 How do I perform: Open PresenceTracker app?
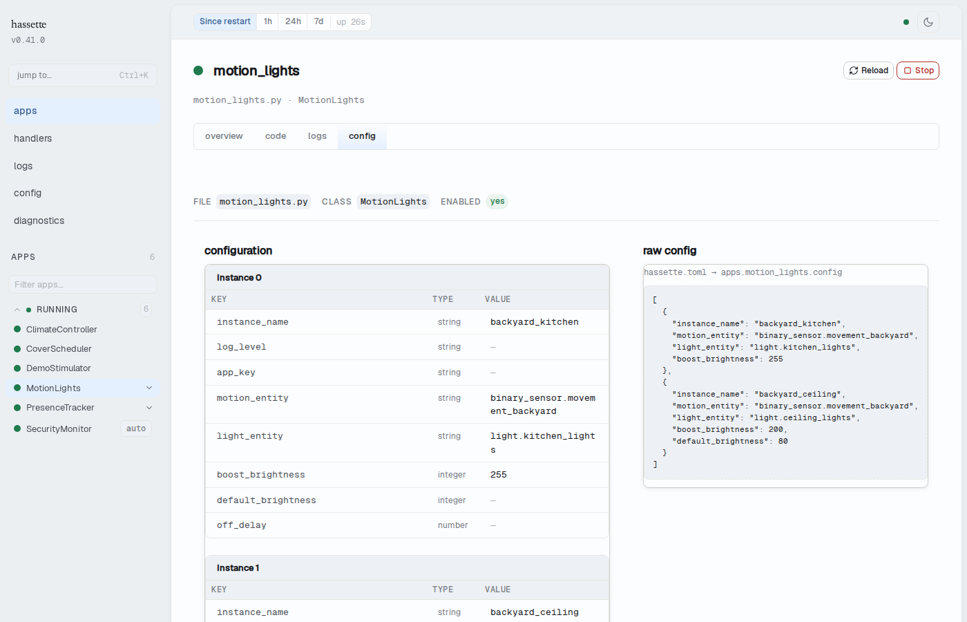click(60, 408)
